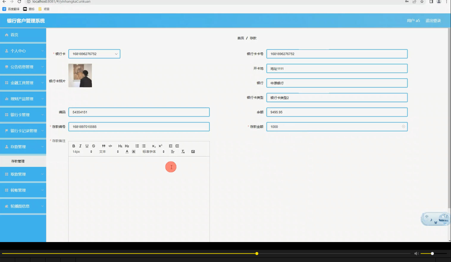Click inside the 存款备注 editor area
The image size is (451, 262).
[x=139, y=199]
